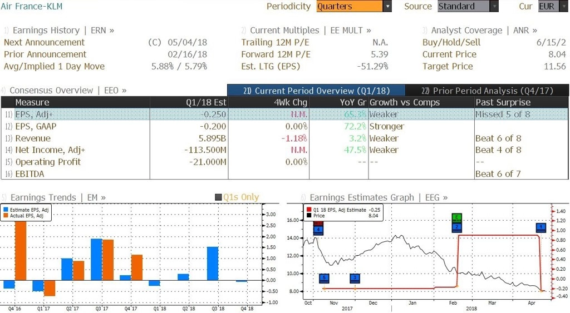Open the Source dropdown arrow
The height and width of the screenshot is (313, 570).
[494, 6]
